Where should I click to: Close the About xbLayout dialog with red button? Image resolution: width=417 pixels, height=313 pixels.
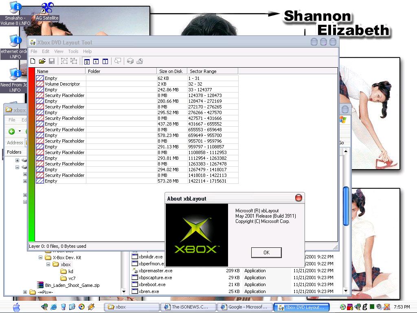point(298,198)
